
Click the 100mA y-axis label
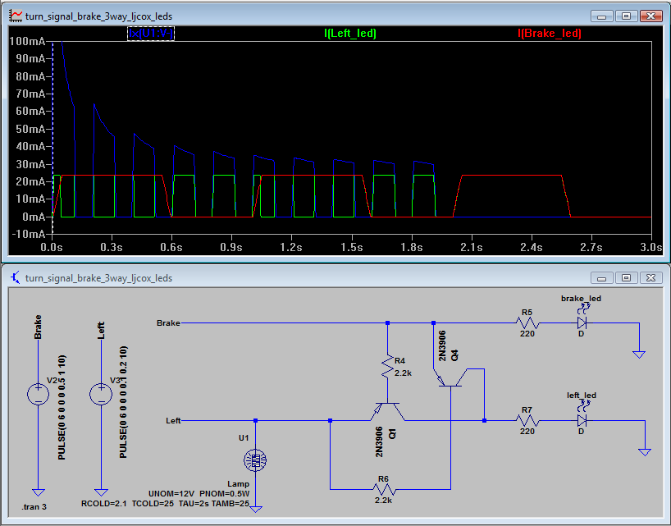click(x=27, y=41)
